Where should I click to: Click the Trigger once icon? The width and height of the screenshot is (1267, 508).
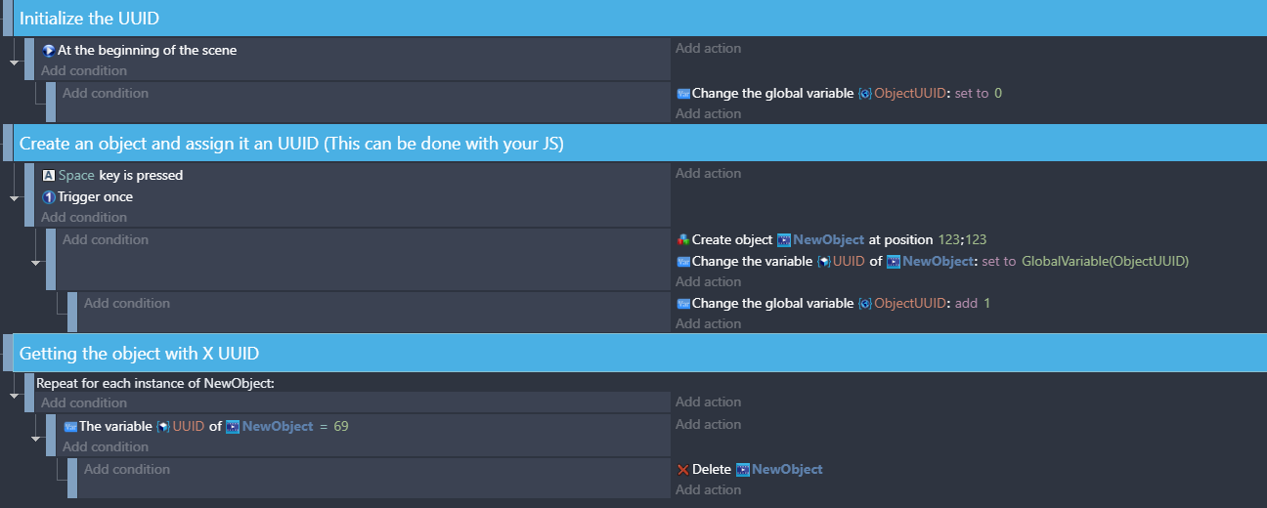tap(48, 197)
